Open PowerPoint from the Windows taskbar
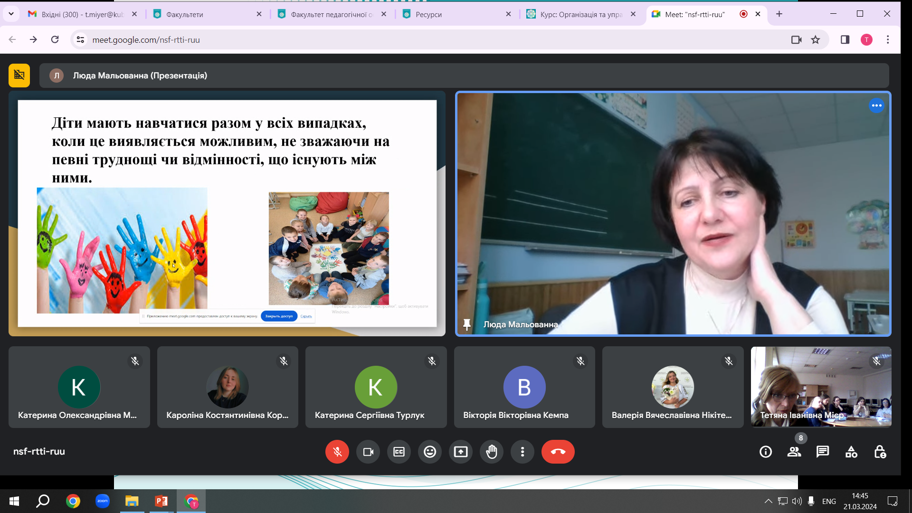912x513 pixels. click(161, 501)
